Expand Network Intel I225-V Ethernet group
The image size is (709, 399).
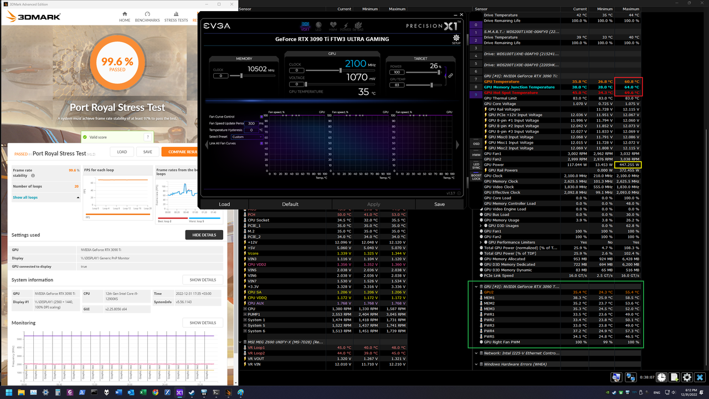tap(476, 353)
